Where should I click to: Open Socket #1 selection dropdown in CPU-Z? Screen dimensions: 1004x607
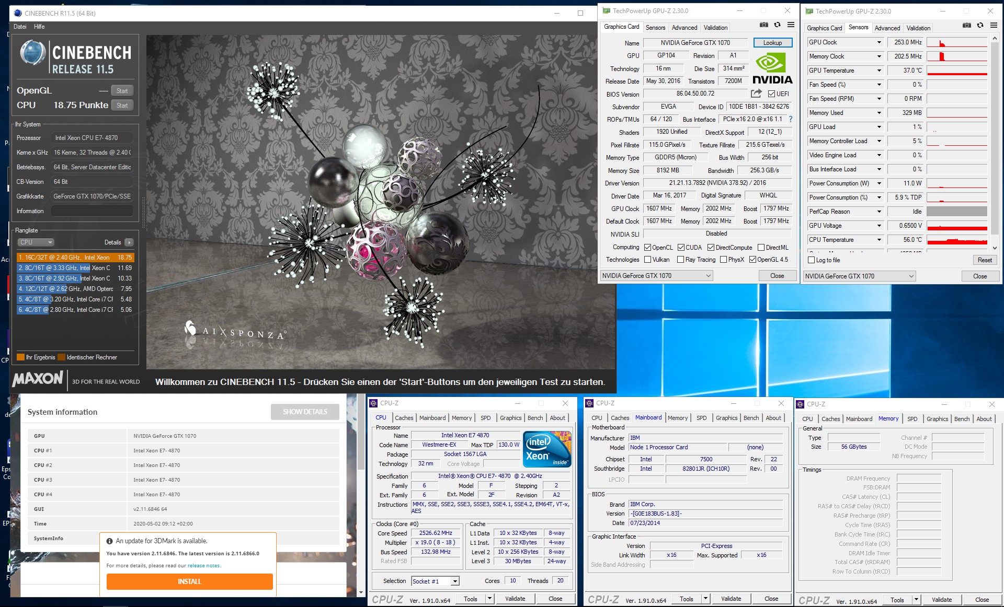pyautogui.click(x=455, y=581)
